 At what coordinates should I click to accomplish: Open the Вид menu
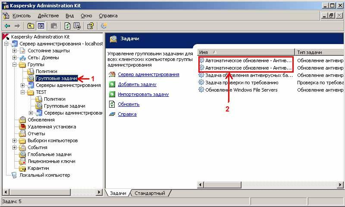click(69, 16)
